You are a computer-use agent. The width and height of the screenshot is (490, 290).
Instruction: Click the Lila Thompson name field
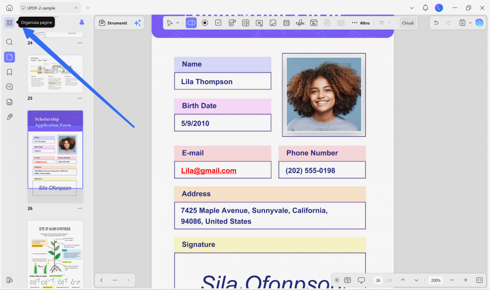pos(223,81)
